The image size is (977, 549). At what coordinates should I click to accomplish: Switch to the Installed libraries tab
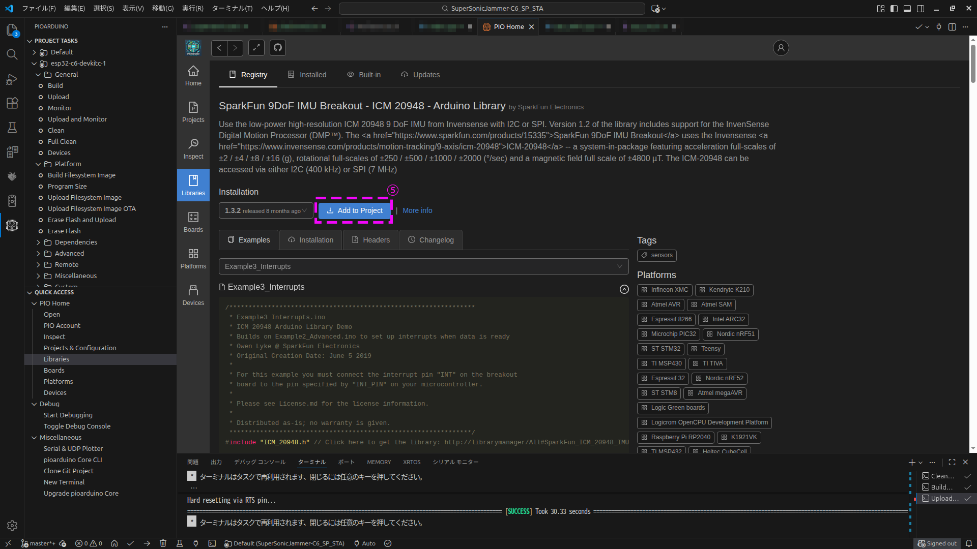(307, 75)
